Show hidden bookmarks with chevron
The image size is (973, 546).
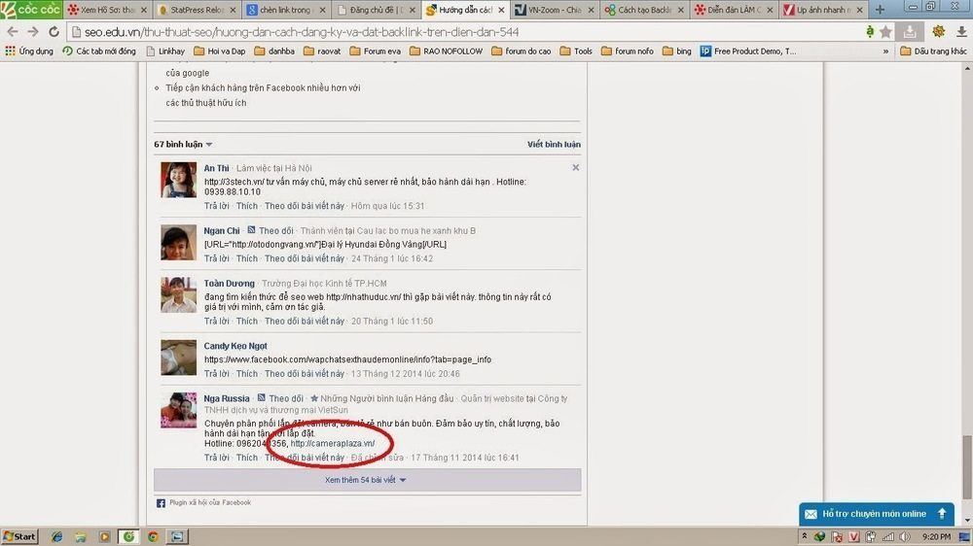tap(885, 51)
